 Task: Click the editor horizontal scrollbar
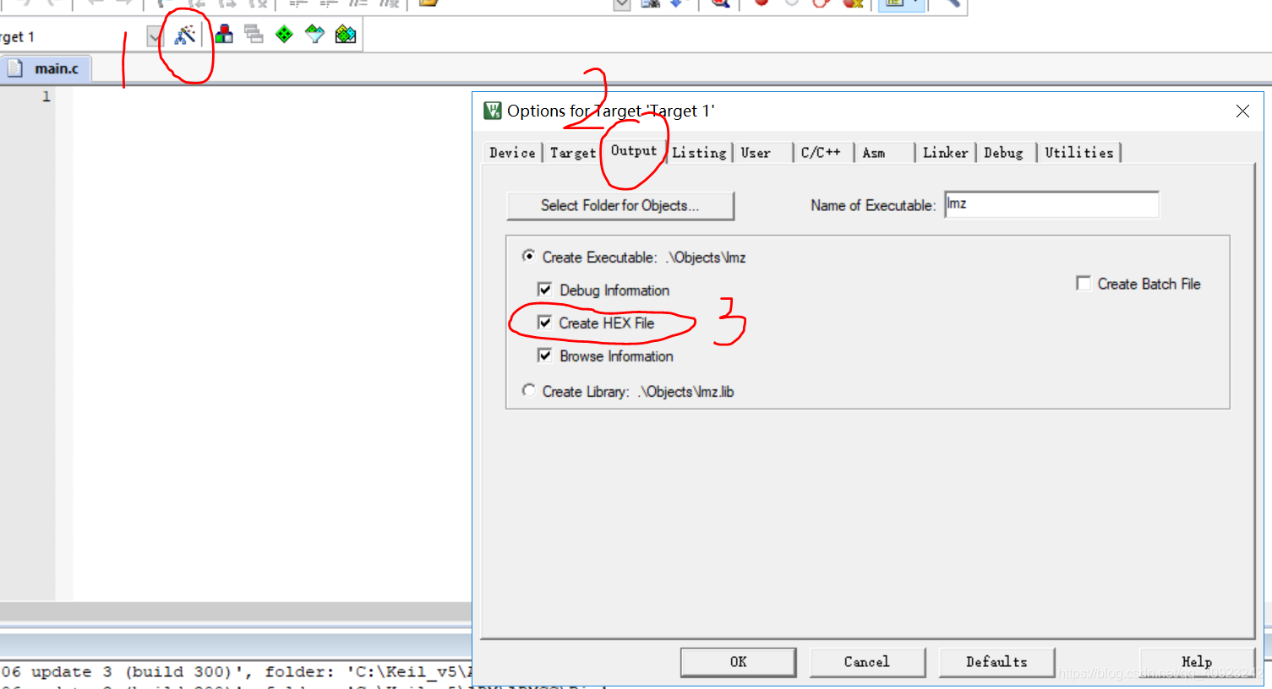236,612
